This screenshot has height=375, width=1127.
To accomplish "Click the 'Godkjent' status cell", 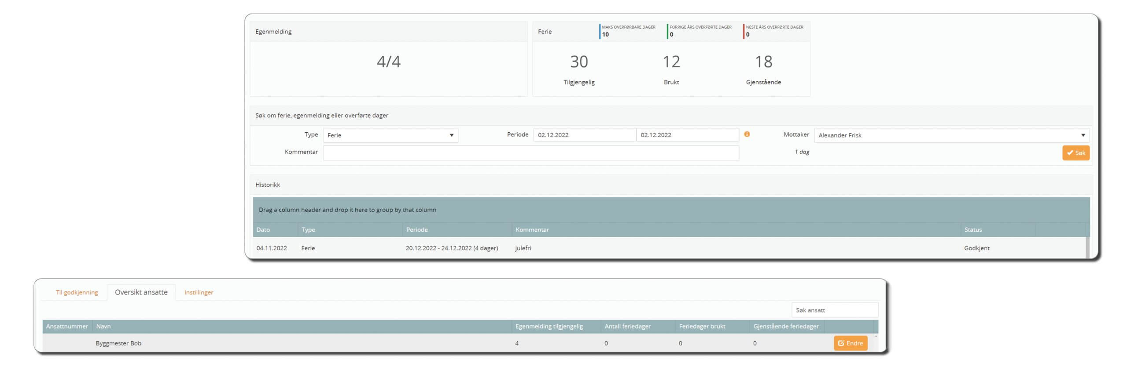I will point(976,248).
